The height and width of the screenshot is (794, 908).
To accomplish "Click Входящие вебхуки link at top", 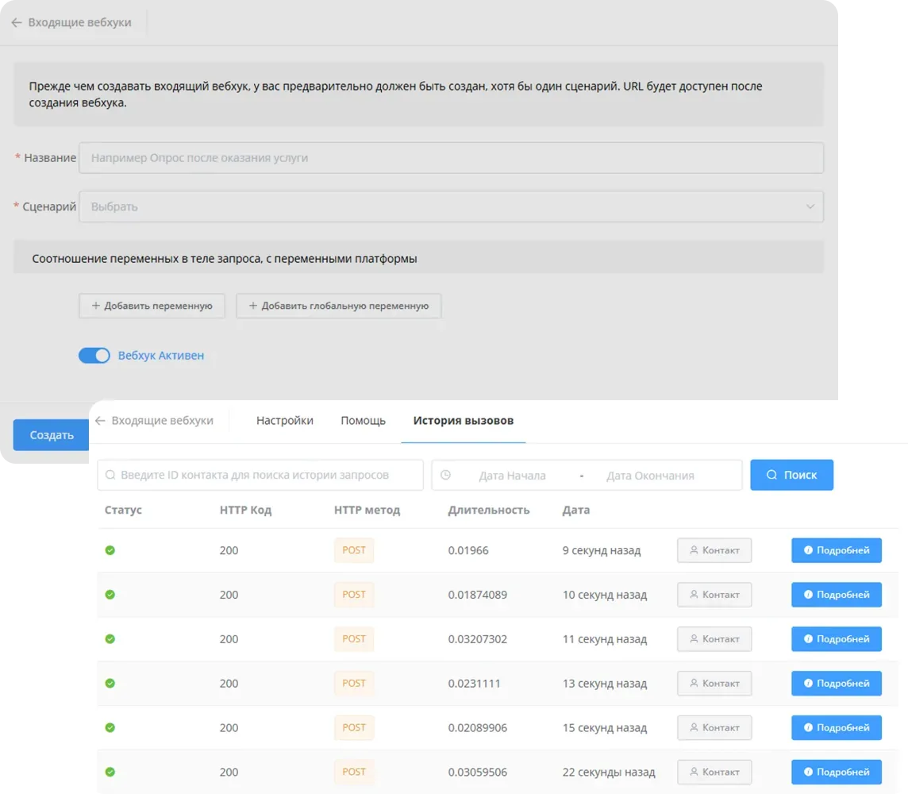I will tap(80, 22).
